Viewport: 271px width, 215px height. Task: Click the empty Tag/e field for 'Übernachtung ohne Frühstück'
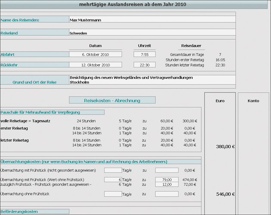(x=113, y=194)
